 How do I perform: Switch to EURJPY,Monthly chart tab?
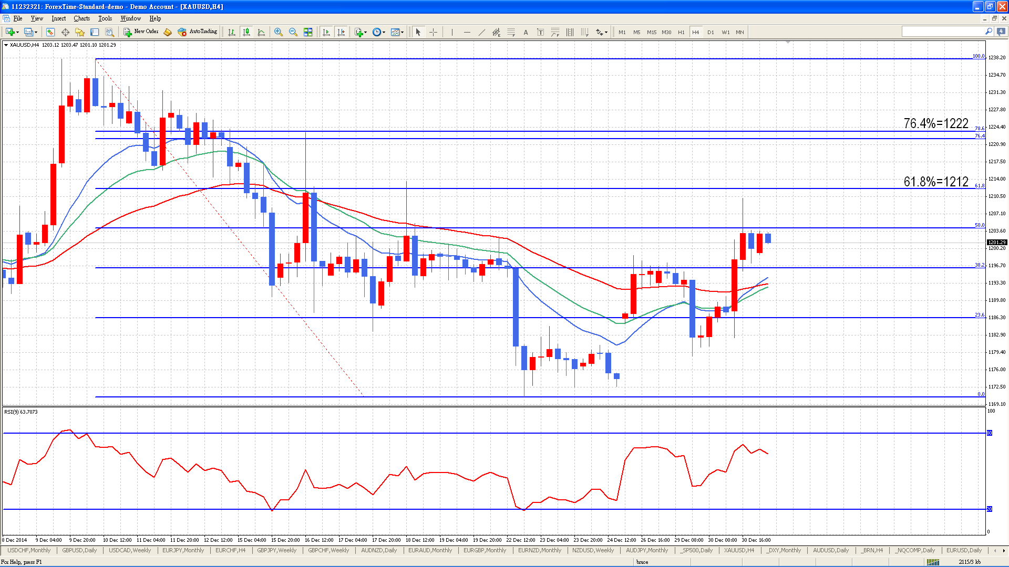tap(183, 550)
